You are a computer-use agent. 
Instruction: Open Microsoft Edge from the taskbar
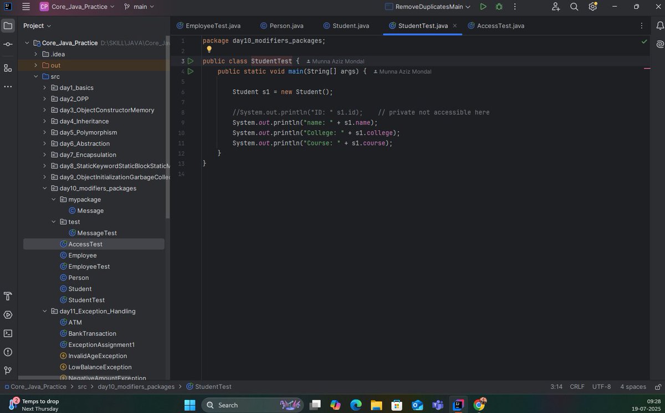(x=356, y=405)
